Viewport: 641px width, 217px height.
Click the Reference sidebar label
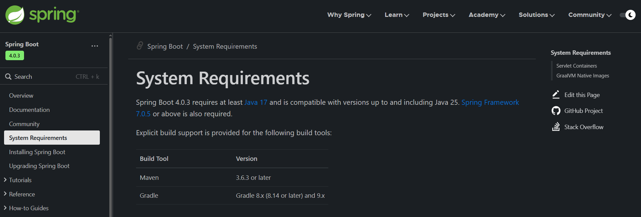coord(22,194)
